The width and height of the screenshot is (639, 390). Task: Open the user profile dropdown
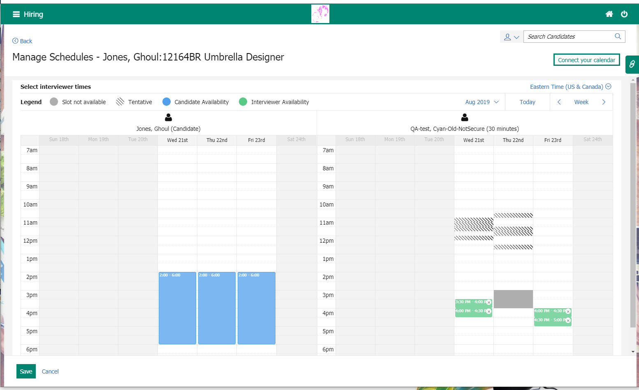pos(512,37)
